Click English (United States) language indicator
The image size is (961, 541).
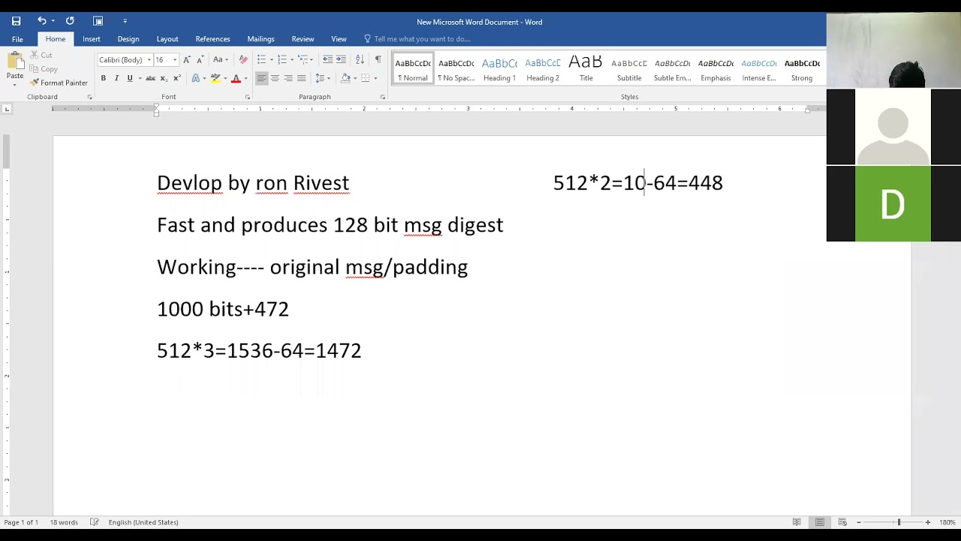coord(143,522)
